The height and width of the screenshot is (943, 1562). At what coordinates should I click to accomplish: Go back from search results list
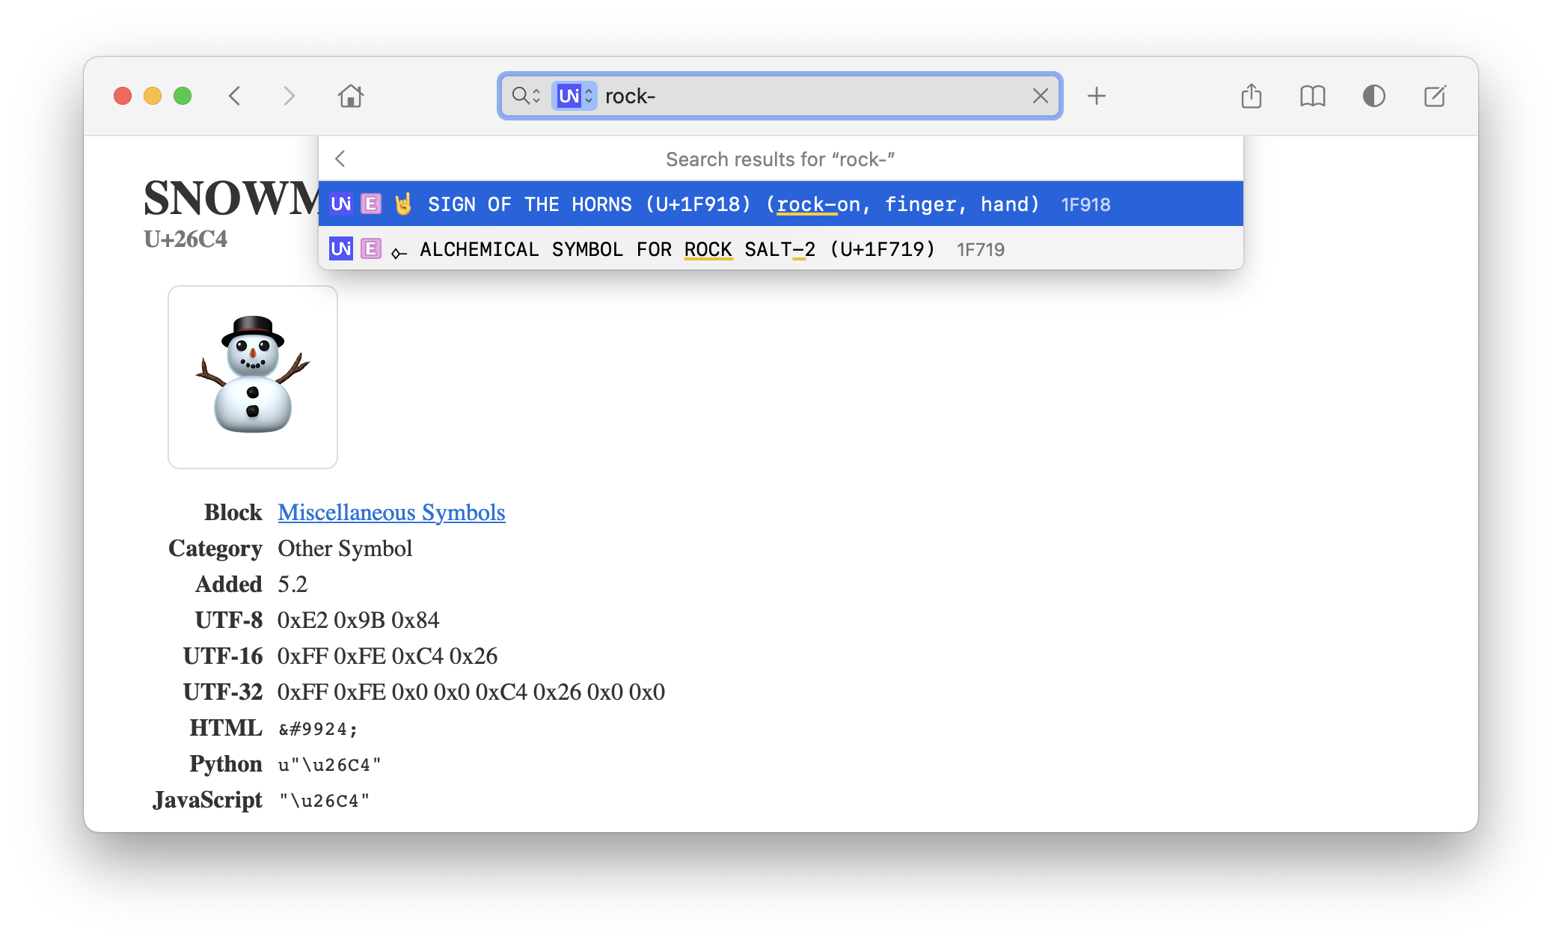(x=340, y=159)
